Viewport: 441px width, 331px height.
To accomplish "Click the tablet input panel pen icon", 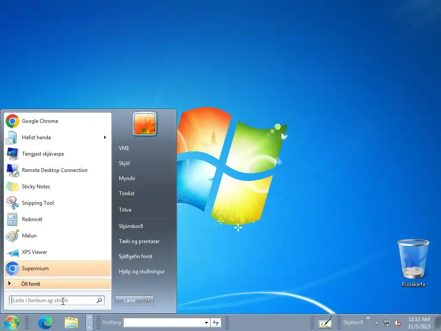I will coord(325,322).
